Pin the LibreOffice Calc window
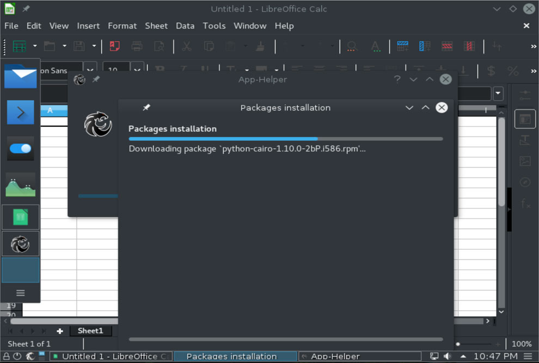 [x=26, y=9]
